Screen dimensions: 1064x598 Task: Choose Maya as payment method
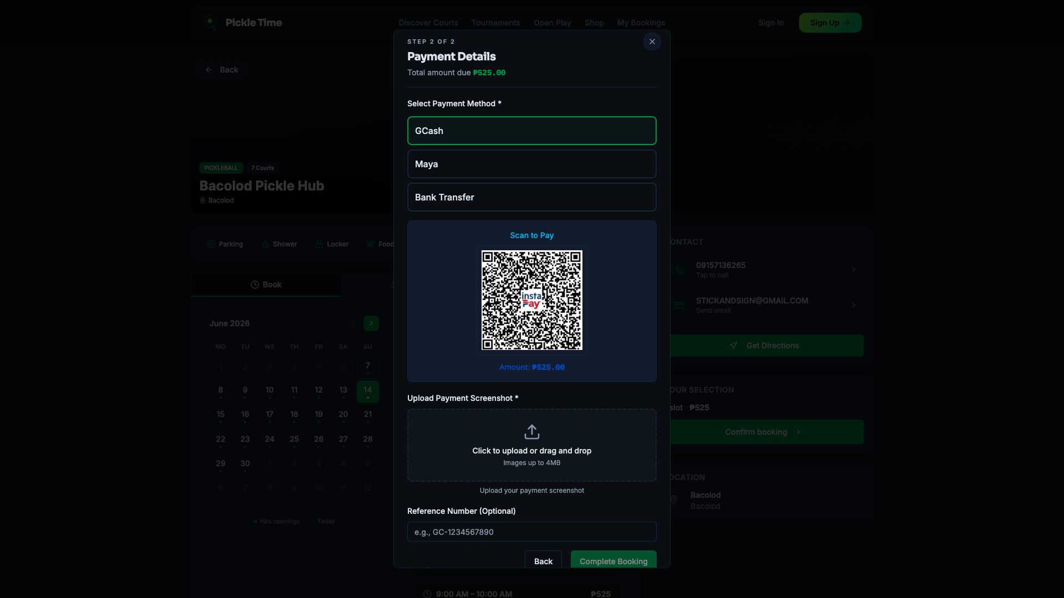pos(532,164)
